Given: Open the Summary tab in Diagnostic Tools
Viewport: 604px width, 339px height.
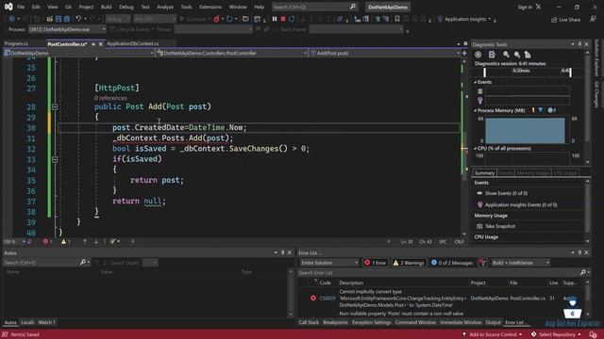Looking at the screenshot, I should (484, 173).
